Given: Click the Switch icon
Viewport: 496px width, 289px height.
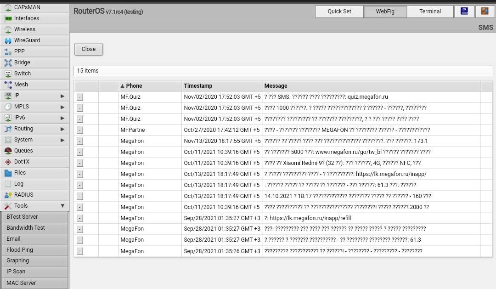Looking at the screenshot, I should click(x=8, y=74).
